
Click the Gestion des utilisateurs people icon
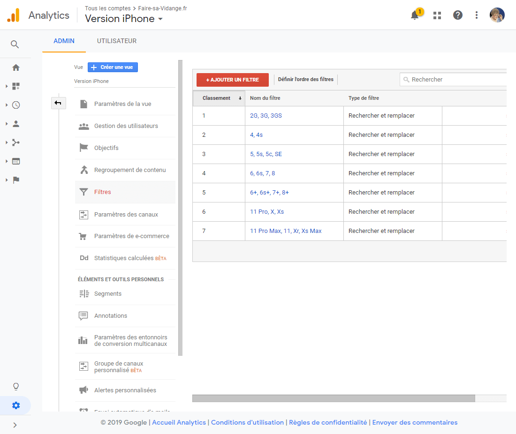coord(84,126)
